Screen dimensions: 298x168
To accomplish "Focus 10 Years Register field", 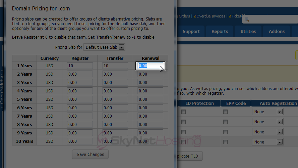I will tap(80, 141).
